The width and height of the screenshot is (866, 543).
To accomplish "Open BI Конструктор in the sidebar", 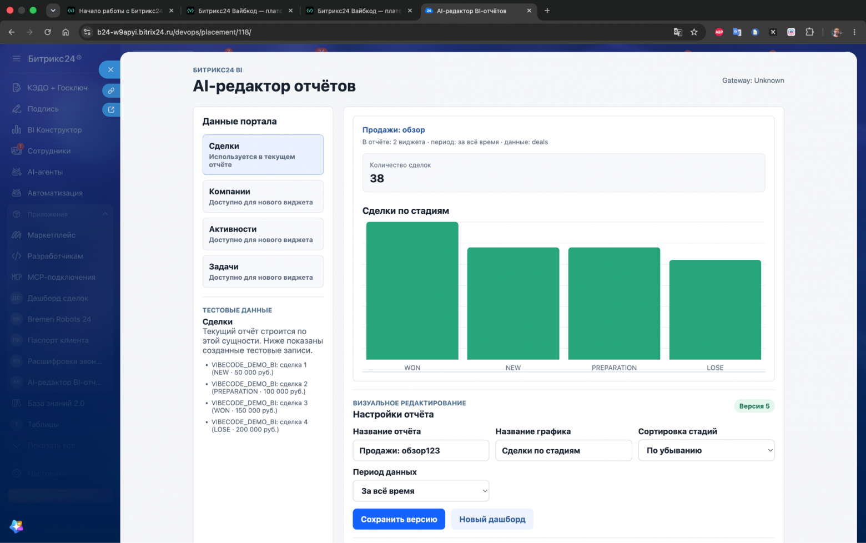I will click(55, 130).
